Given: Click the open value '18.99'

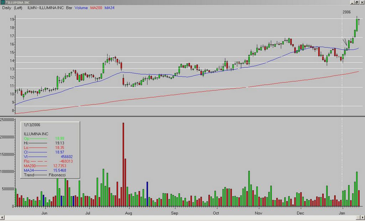Looking at the screenshot, I should (60, 139).
